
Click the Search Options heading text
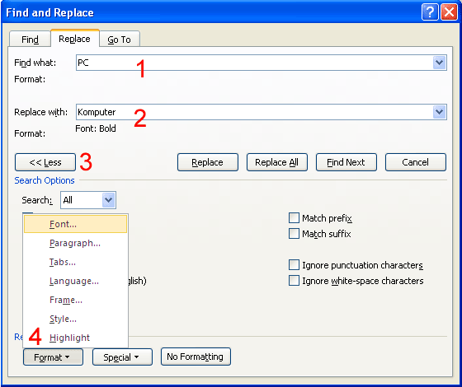[45, 180]
